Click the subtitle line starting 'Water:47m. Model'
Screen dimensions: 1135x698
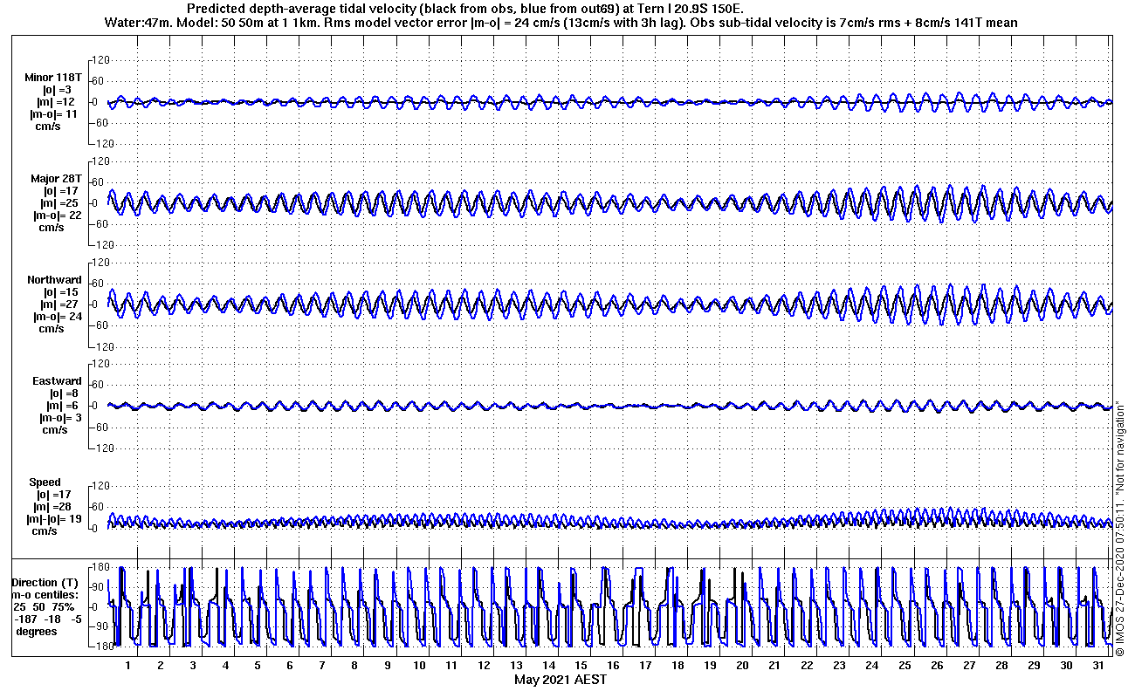tap(560, 22)
